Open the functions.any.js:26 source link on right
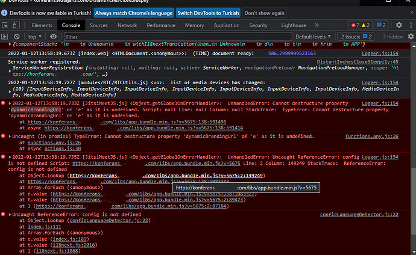The height and width of the screenshot is (255, 416). [x=371, y=137]
